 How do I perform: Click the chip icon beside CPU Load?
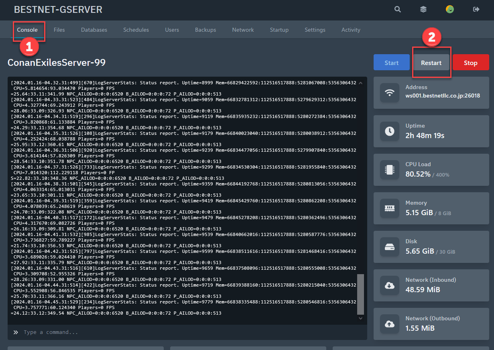click(x=389, y=169)
